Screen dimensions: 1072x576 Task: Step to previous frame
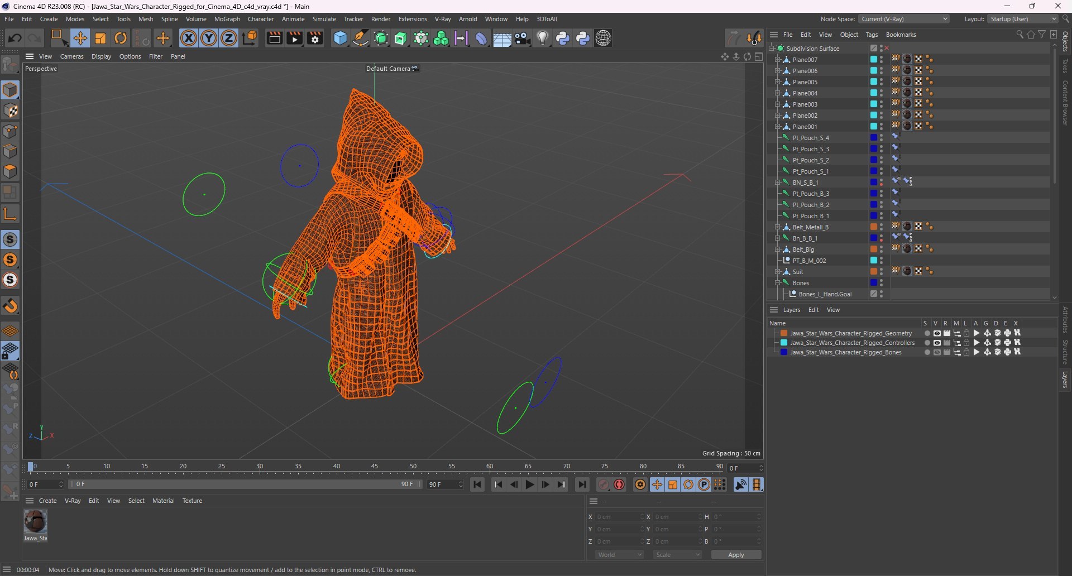tap(514, 484)
